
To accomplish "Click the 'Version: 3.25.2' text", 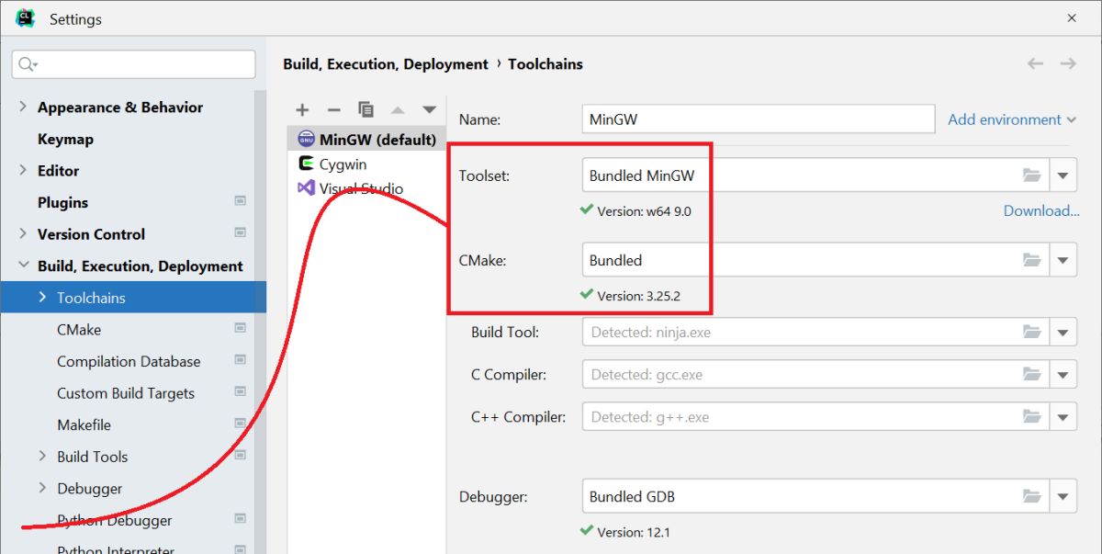I will (x=638, y=296).
